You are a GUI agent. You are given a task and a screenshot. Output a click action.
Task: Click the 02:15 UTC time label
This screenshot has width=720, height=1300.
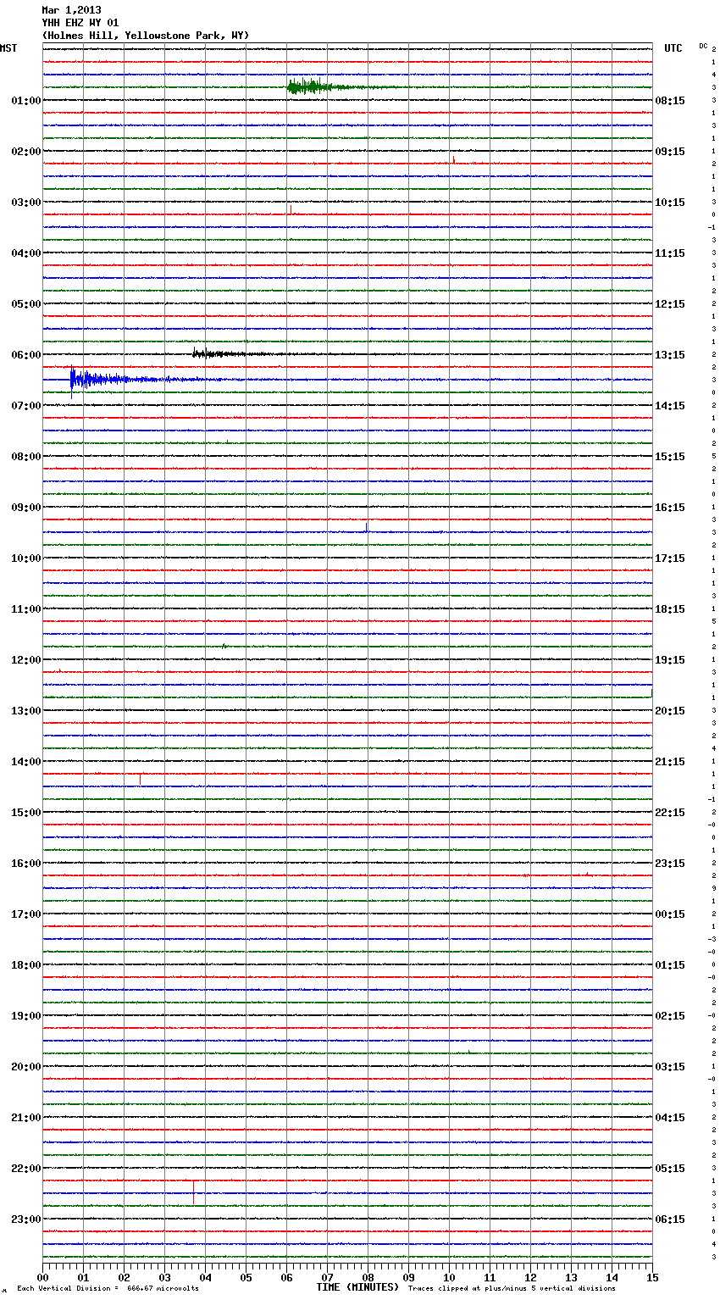[670, 1016]
